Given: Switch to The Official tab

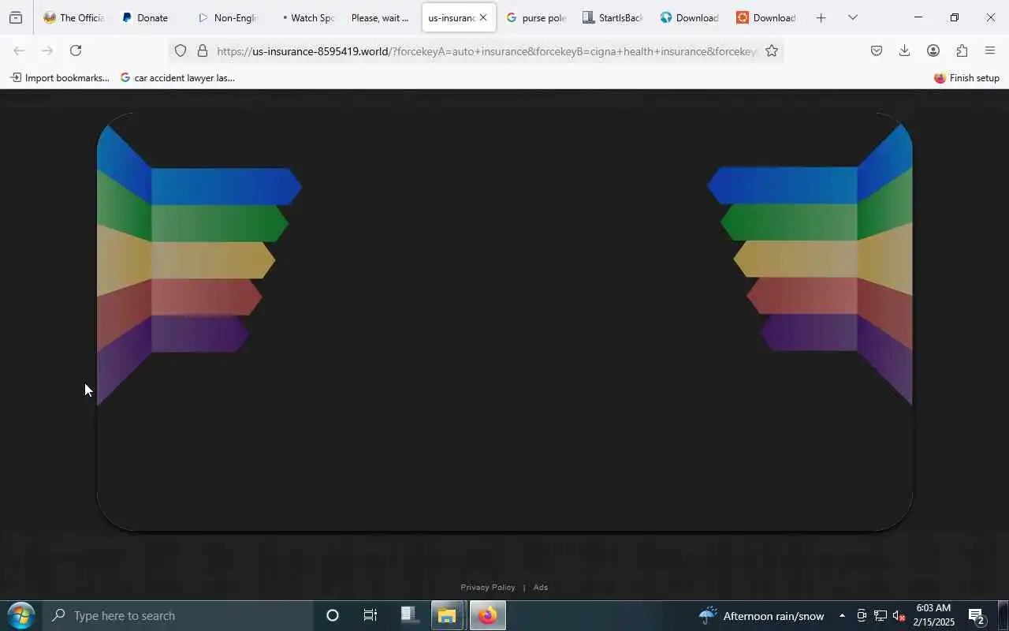Looking at the screenshot, I should click(x=73, y=17).
